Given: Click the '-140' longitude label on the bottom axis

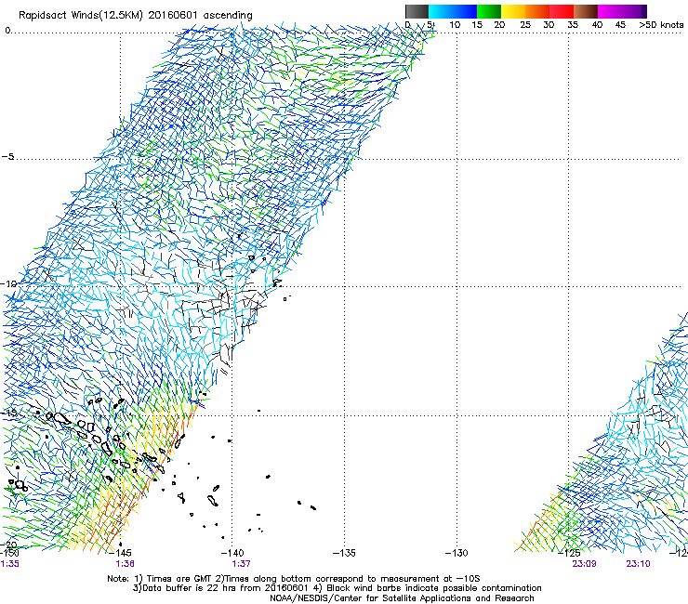Looking at the screenshot, I should pos(232,553).
